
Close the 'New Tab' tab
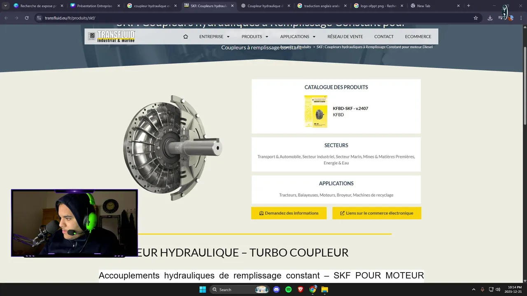point(459,6)
